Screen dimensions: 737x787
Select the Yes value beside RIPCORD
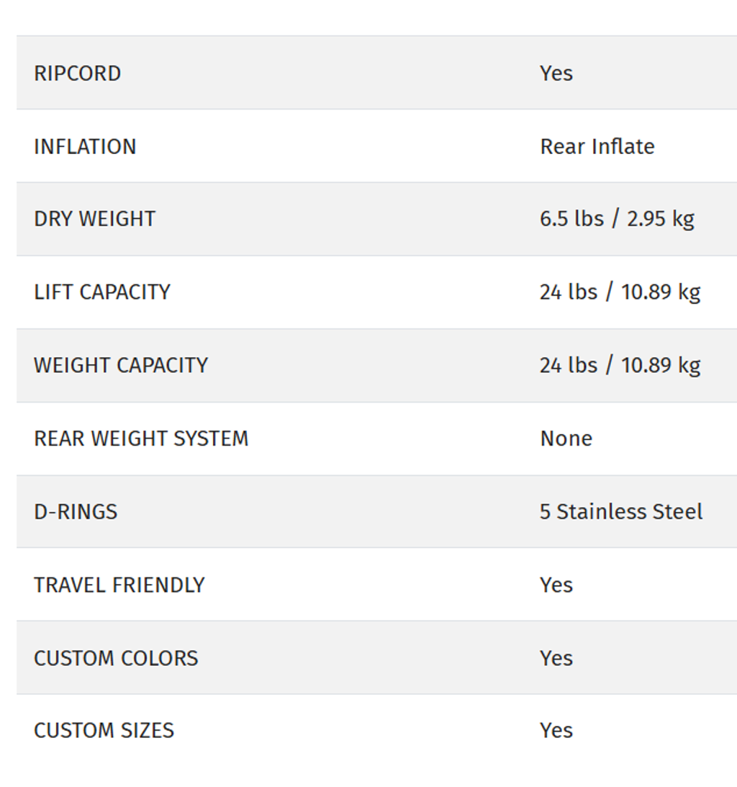coord(556,73)
